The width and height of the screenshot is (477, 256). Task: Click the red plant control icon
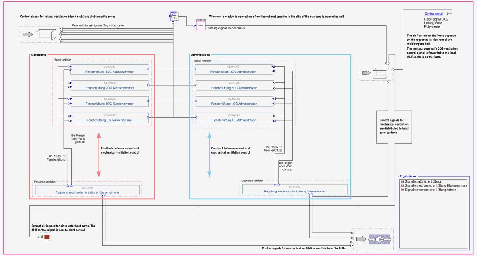pyautogui.click(x=47, y=237)
